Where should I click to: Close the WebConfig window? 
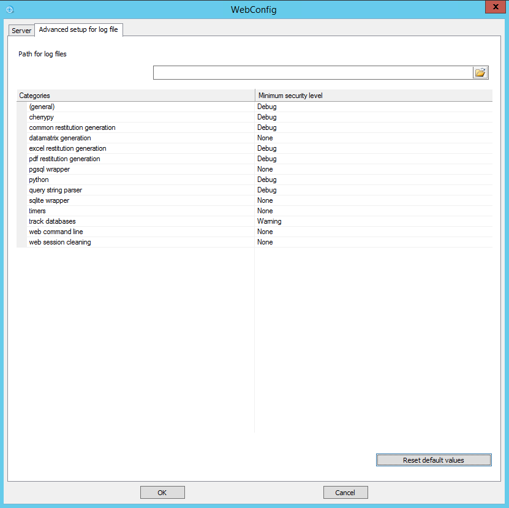(493, 7)
